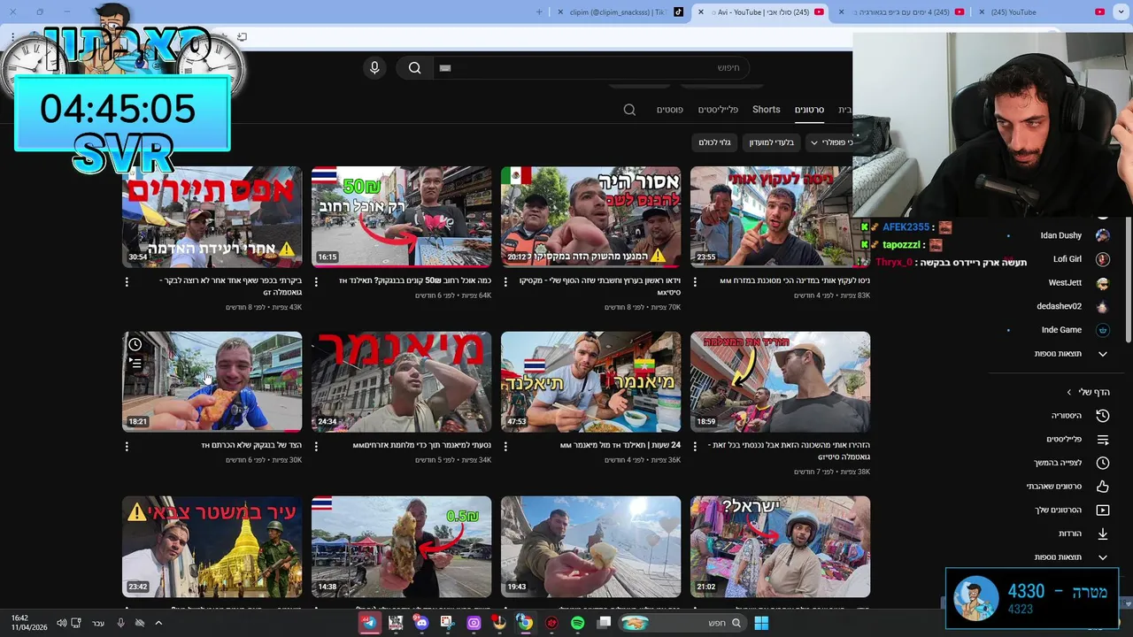Click the YouTube search magnifier button
The width and height of the screenshot is (1133, 637).
[414, 68]
